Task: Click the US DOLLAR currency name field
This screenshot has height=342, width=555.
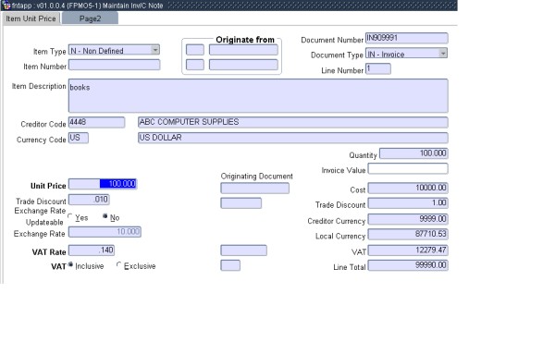Action: (292, 138)
